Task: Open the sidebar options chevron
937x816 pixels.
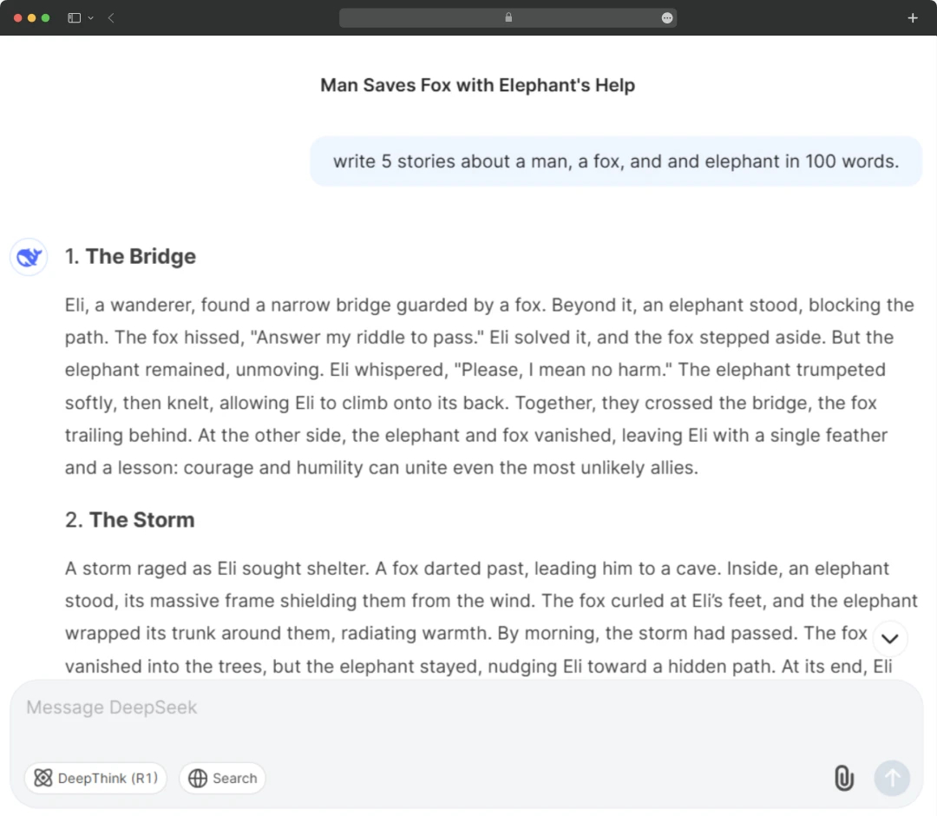Action: tap(90, 17)
